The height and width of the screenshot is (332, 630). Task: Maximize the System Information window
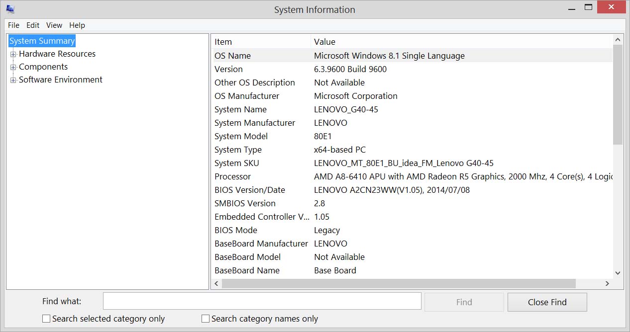tap(588, 7)
